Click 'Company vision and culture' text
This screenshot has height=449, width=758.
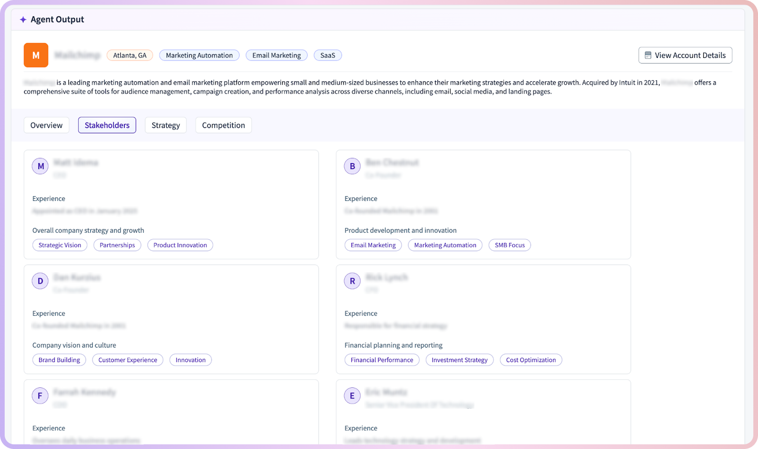click(x=74, y=345)
